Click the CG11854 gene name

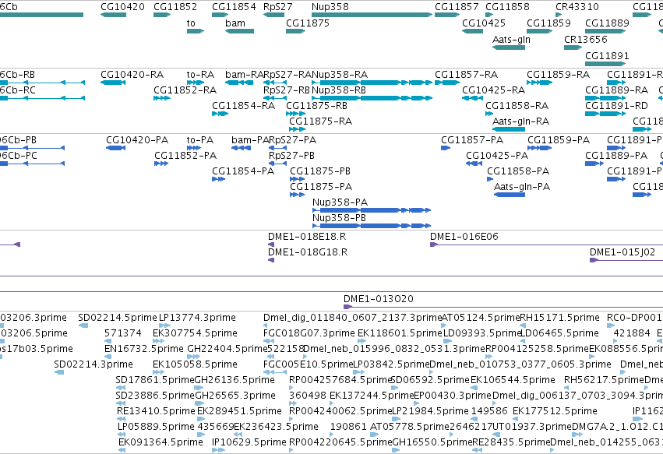coord(234,7)
